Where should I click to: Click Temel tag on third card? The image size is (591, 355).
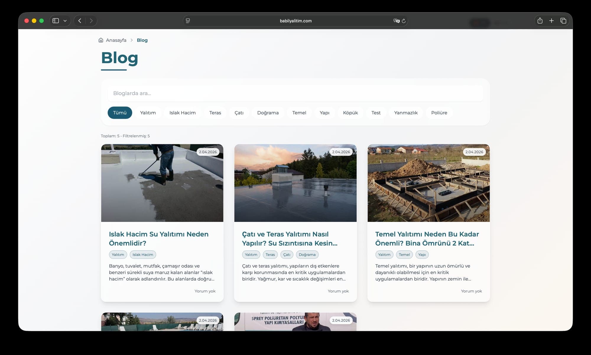pyautogui.click(x=404, y=255)
